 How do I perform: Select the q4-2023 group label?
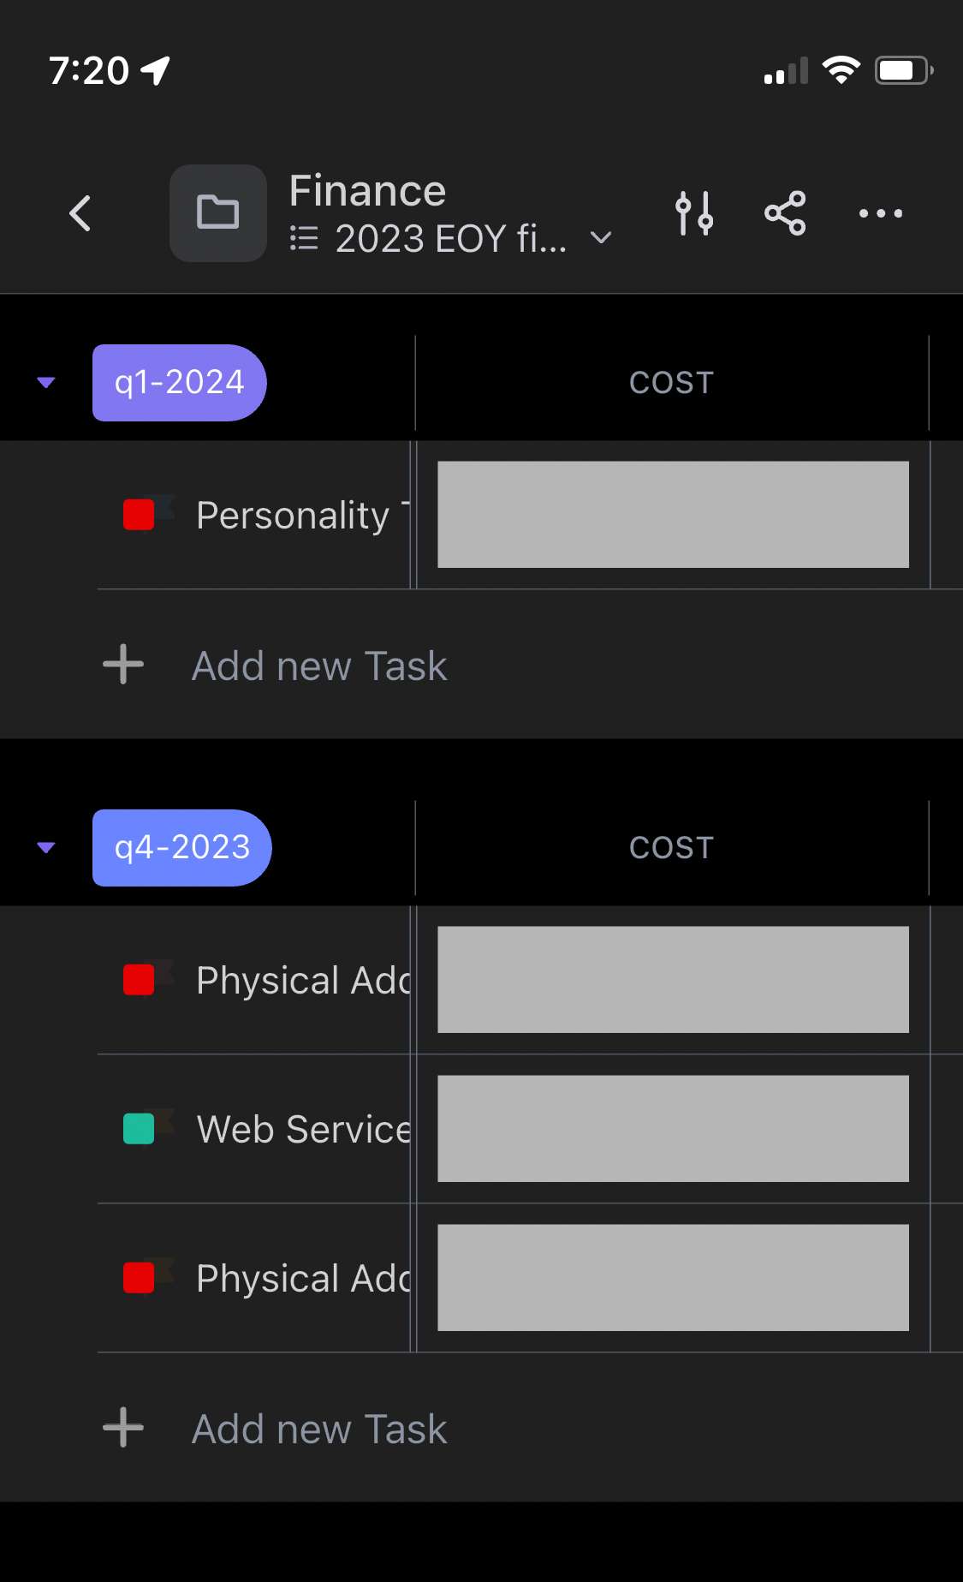(182, 848)
